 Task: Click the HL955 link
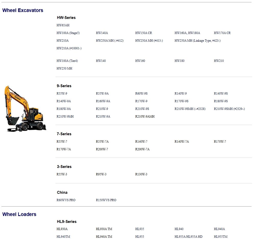(139, 237)
